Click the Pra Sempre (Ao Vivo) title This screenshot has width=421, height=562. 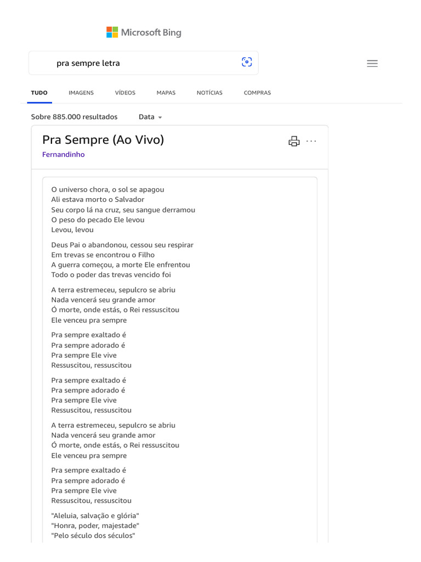pos(103,139)
